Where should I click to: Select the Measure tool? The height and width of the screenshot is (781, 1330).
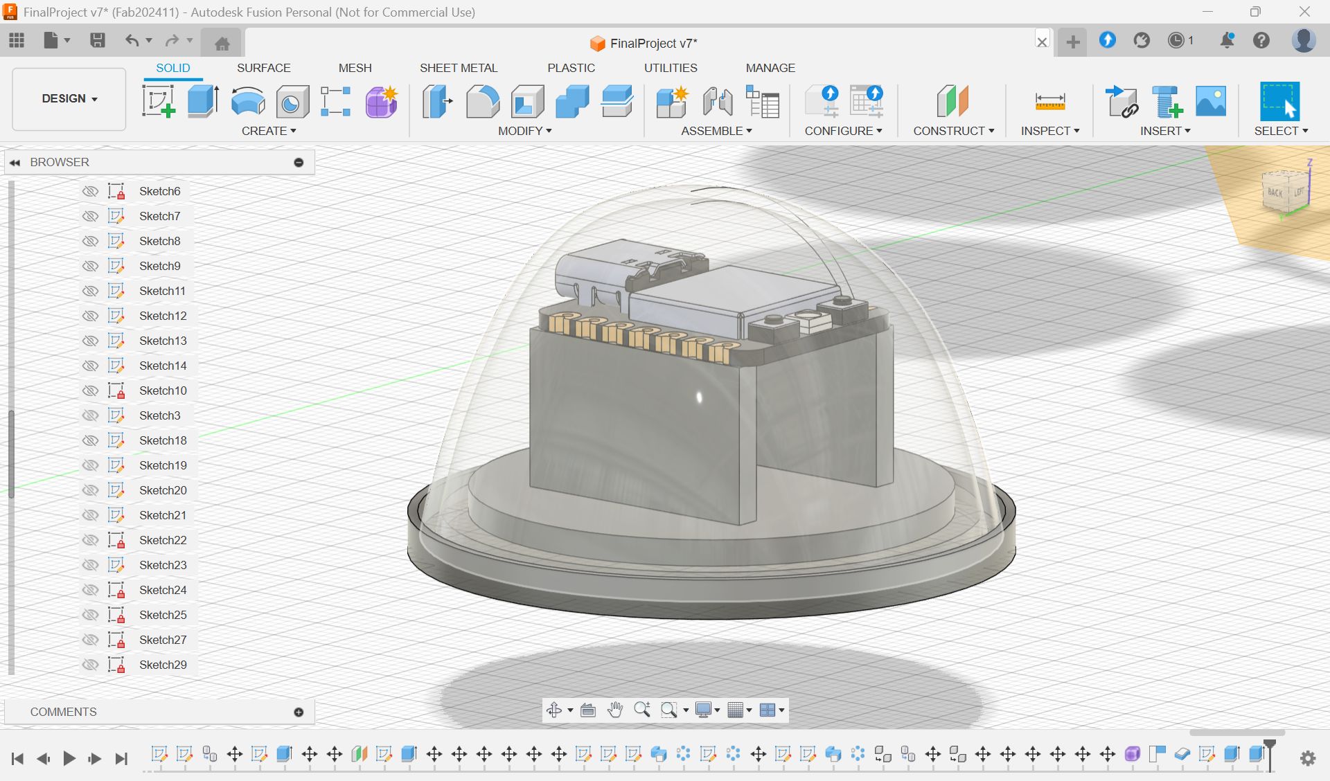(x=1050, y=101)
